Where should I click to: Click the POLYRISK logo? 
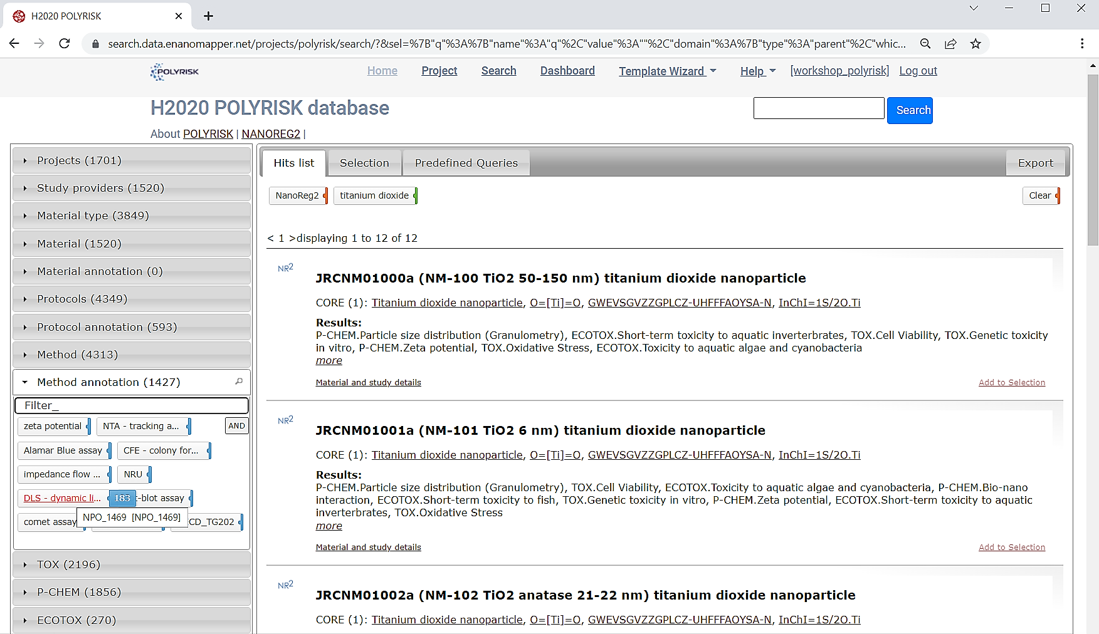174,71
